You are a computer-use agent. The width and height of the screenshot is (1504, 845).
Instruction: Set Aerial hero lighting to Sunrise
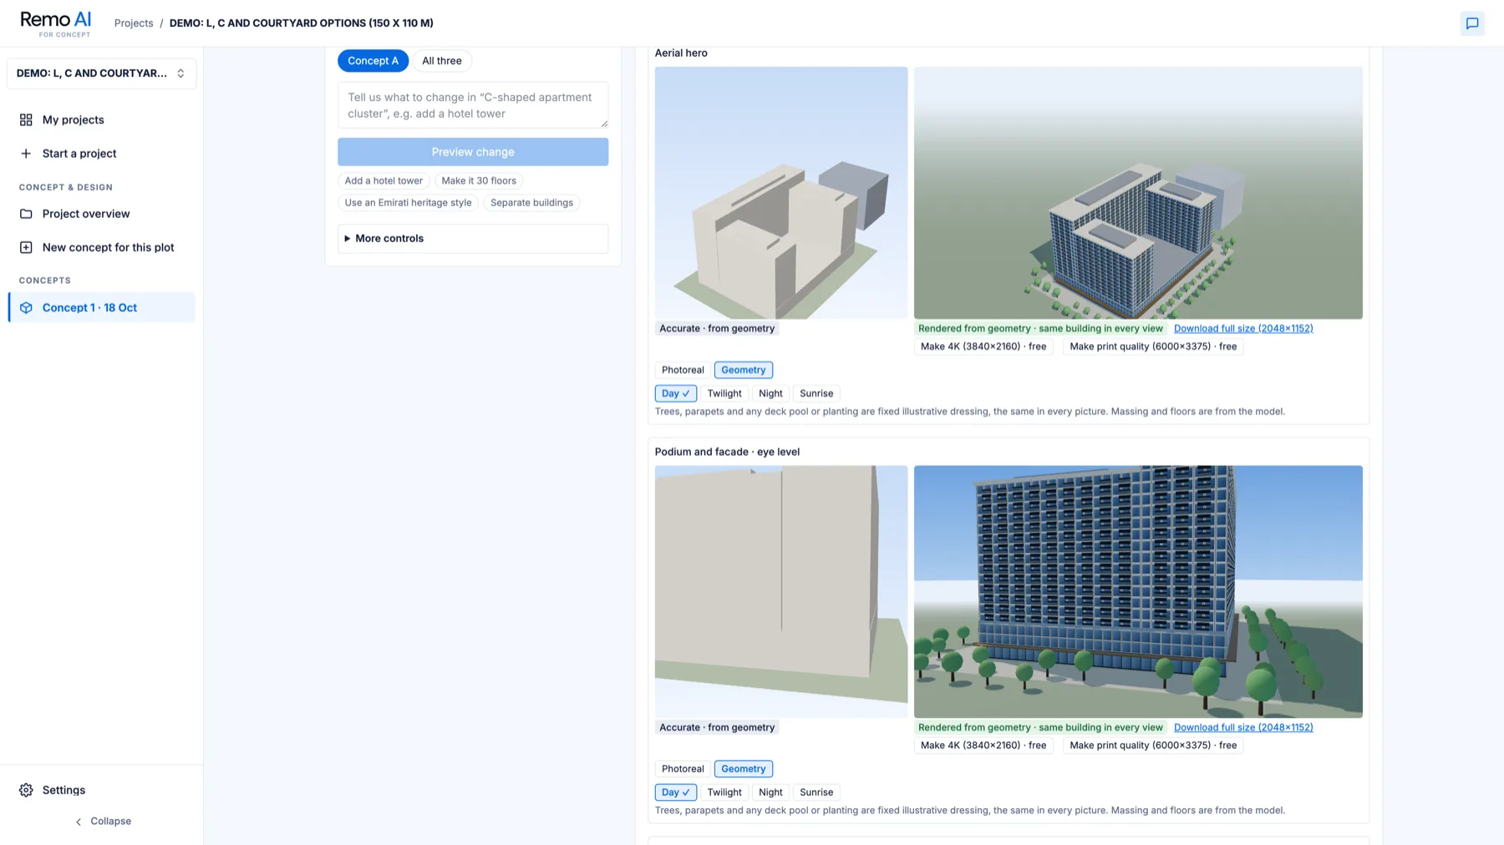coord(816,393)
